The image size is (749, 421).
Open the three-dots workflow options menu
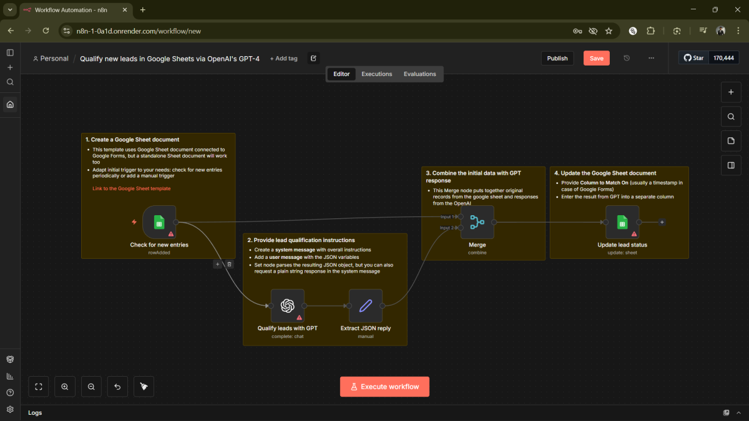click(651, 58)
